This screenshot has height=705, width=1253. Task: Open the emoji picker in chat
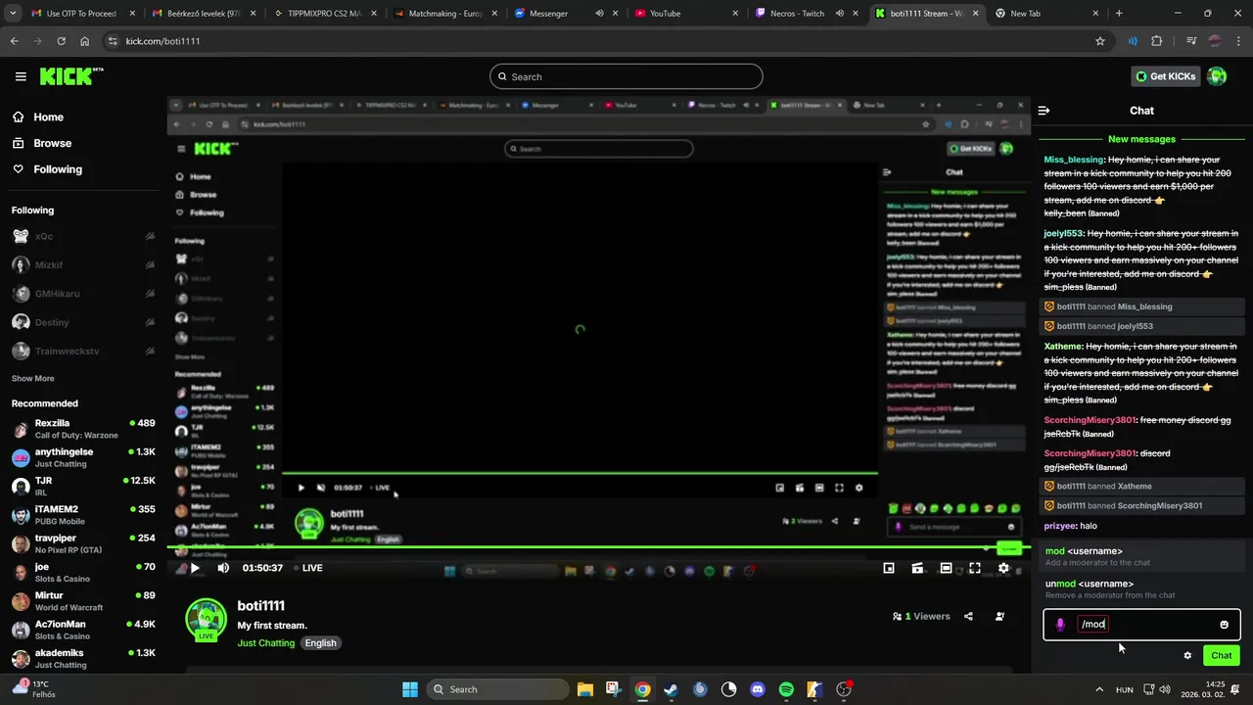click(x=1224, y=625)
